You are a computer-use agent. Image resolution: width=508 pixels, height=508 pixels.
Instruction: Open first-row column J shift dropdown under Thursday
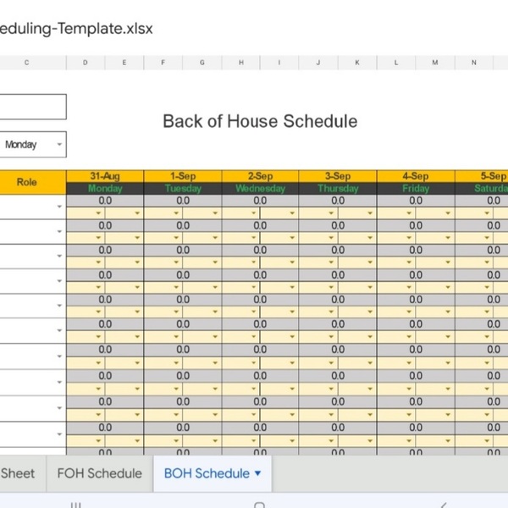tap(331, 213)
